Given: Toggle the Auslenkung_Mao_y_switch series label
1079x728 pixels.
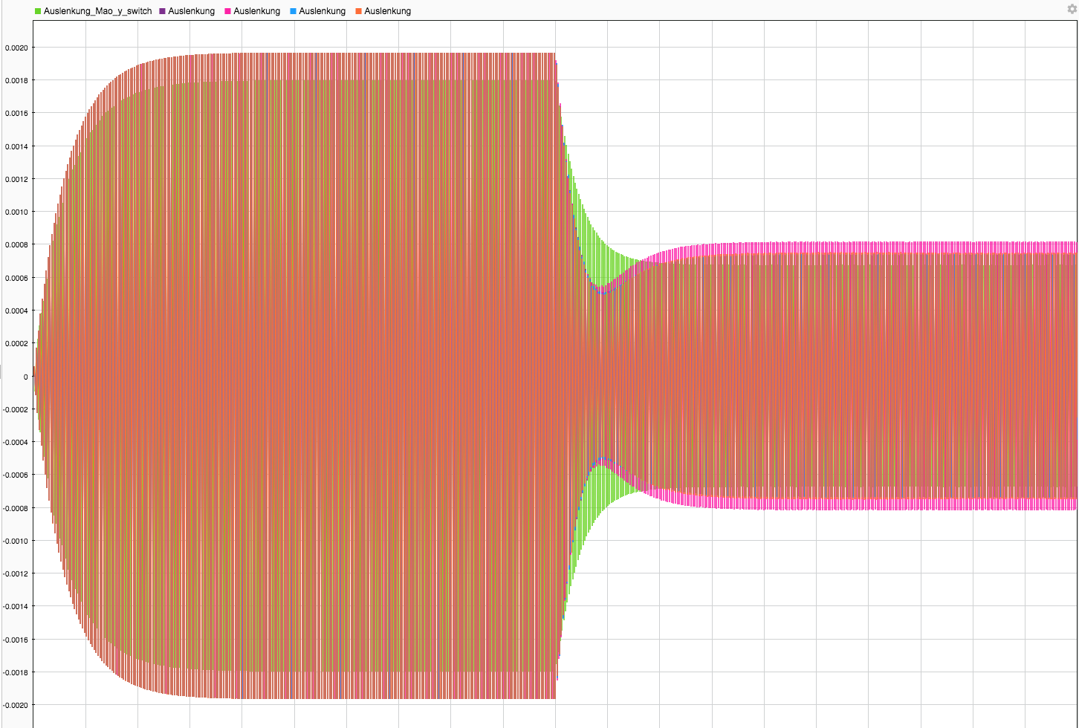Looking at the screenshot, I should point(97,11).
